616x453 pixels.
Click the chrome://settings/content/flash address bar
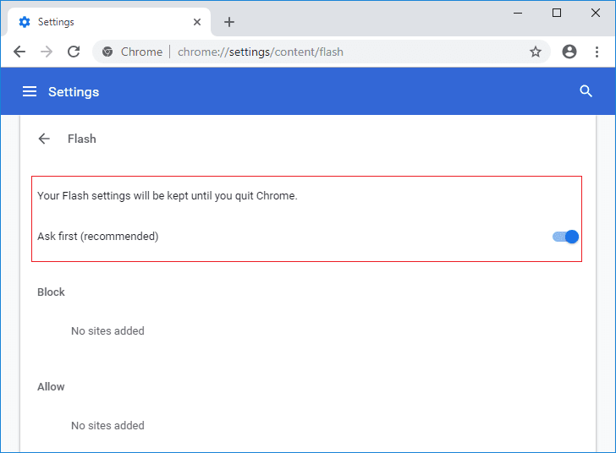338,52
